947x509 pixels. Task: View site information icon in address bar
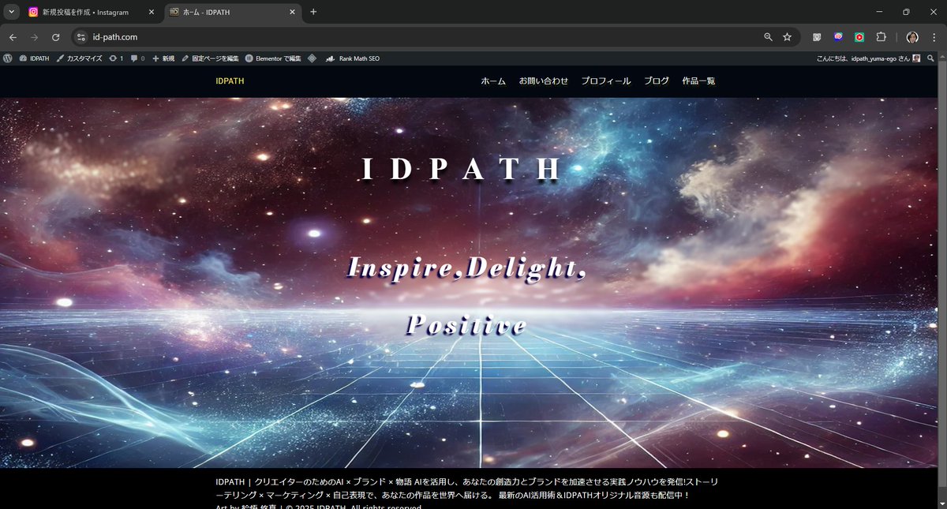[80, 37]
